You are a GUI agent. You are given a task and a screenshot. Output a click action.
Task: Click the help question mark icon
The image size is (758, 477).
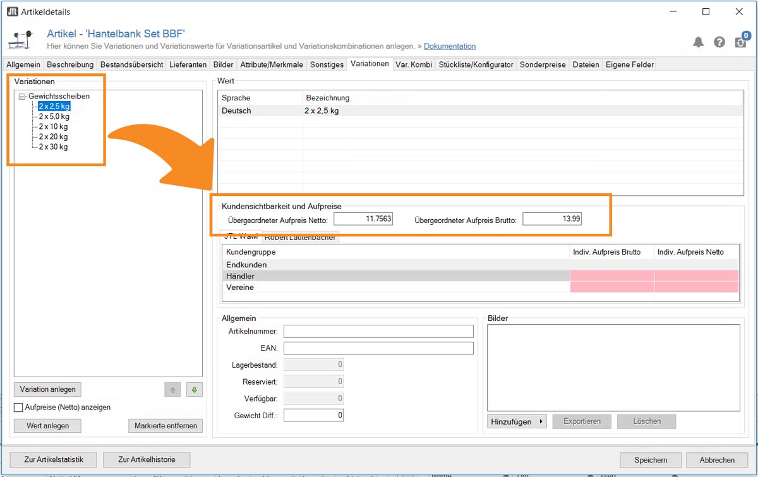tap(719, 42)
